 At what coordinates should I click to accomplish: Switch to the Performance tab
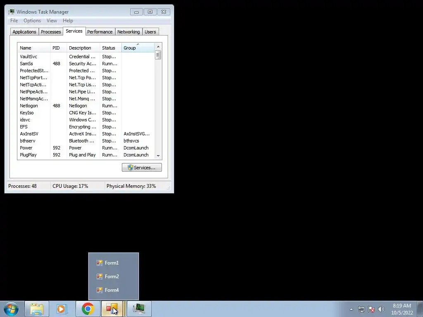pyautogui.click(x=100, y=32)
